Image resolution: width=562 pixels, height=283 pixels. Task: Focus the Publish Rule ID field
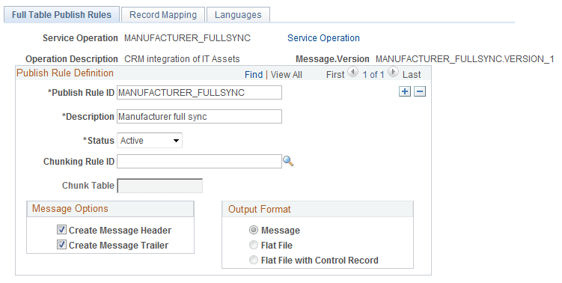pyautogui.click(x=199, y=93)
